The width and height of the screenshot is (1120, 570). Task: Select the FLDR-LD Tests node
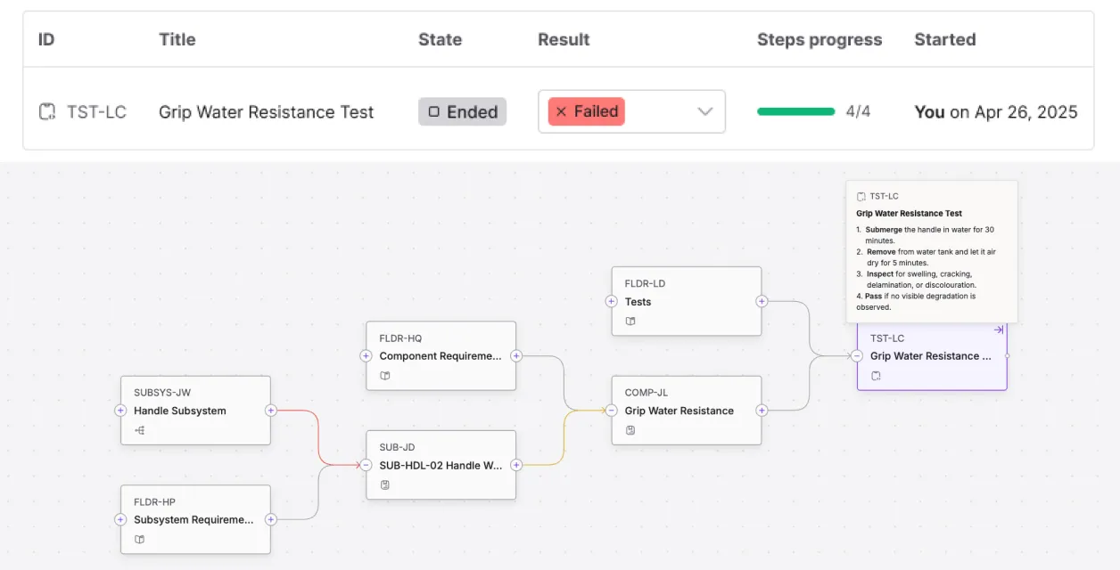pos(687,301)
